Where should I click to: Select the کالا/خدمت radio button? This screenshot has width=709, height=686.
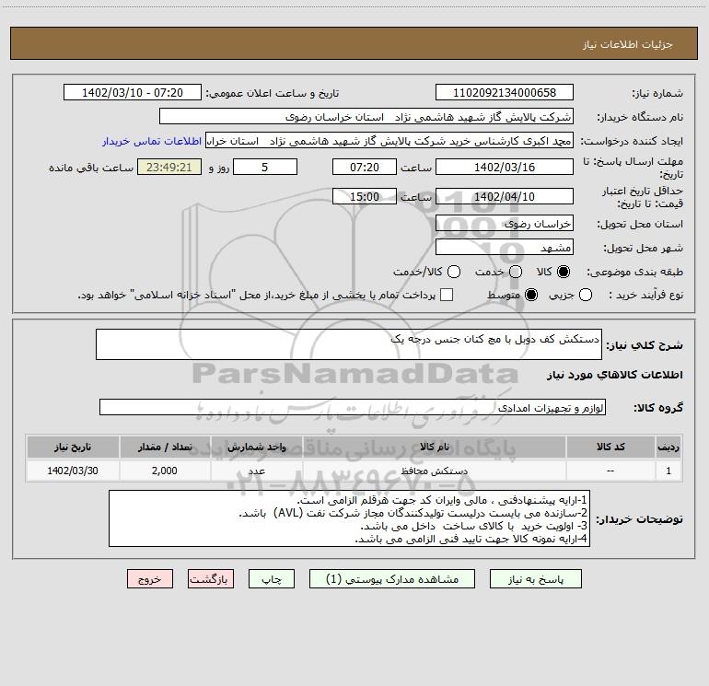[454, 272]
